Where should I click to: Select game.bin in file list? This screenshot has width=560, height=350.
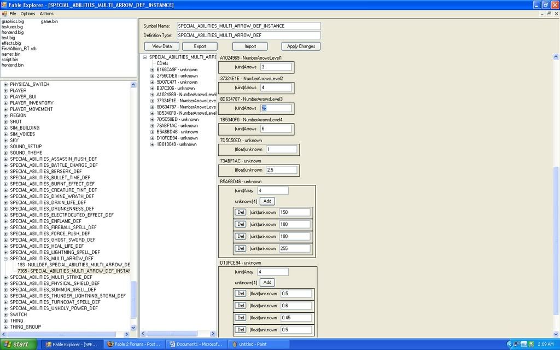49,21
